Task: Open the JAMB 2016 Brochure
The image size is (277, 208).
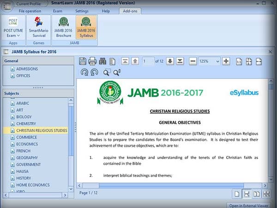Action: click(62, 27)
